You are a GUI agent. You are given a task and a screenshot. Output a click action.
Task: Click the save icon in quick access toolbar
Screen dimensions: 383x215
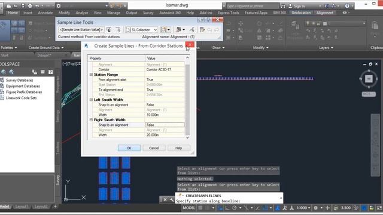pyautogui.click(x=23, y=5)
